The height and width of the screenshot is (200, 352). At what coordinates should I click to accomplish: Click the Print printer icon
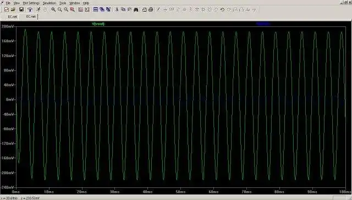click(x=151, y=9)
